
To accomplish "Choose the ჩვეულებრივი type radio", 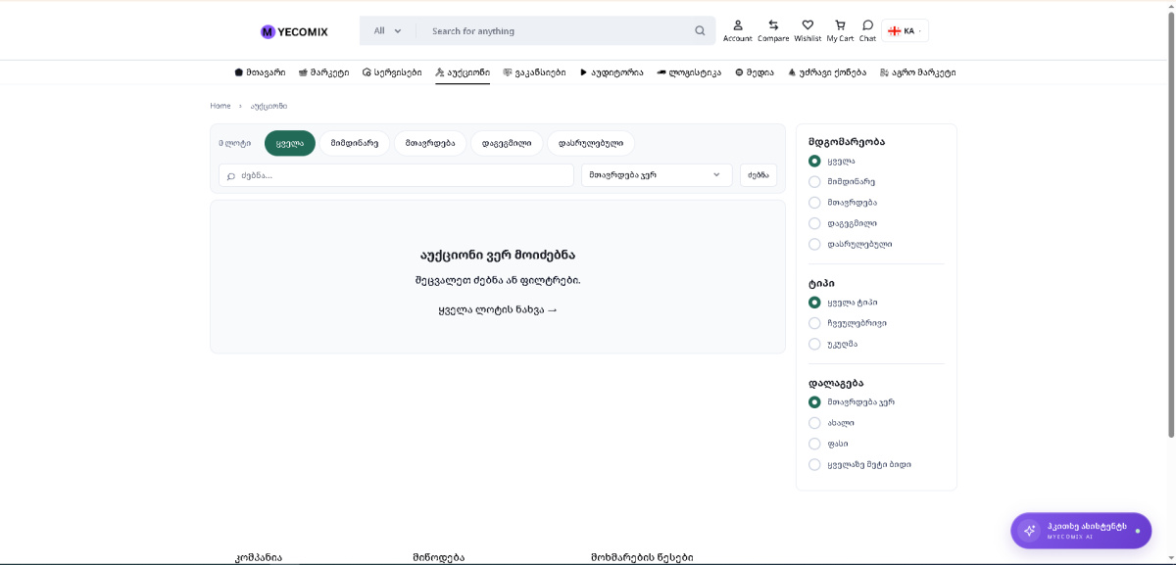I will (x=814, y=323).
